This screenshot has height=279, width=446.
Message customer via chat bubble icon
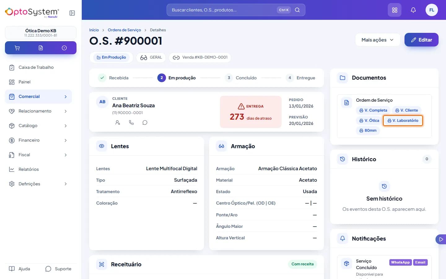point(145,122)
